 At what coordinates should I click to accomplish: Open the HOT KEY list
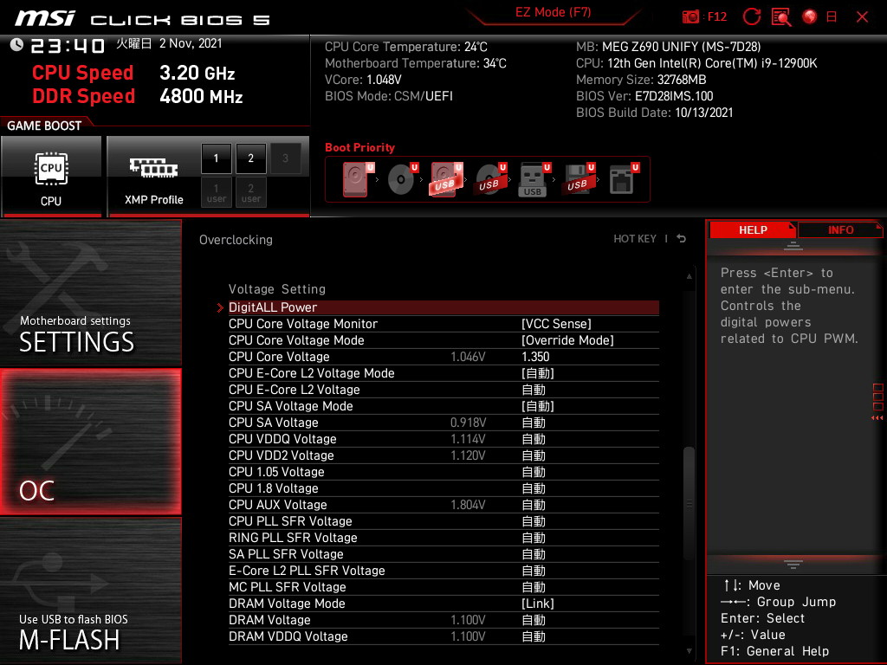tap(635, 239)
